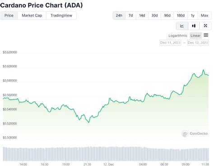Select the Price tab
Screen dimensions: 214x168
pyautogui.click(x=9, y=15)
